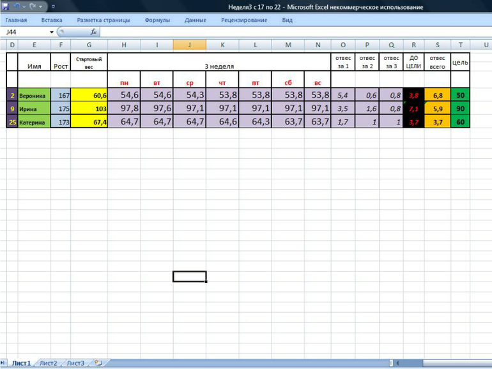Expand the Name Box dropdown

tap(52, 32)
